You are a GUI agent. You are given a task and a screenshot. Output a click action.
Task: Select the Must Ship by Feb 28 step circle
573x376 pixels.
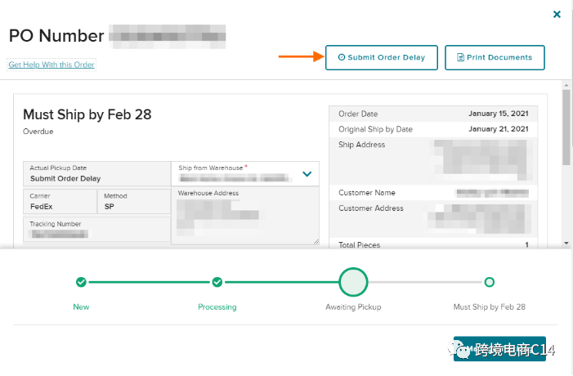point(489,282)
